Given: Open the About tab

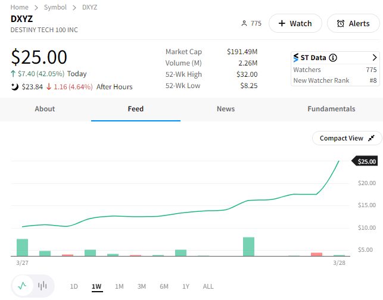Looking at the screenshot, I should [x=45, y=109].
